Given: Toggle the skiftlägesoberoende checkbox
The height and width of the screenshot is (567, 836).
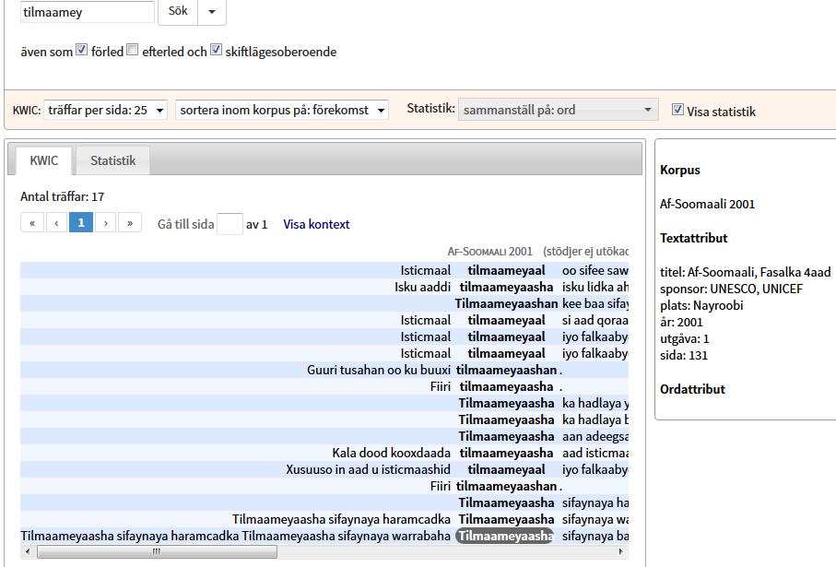Looking at the screenshot, I should (x=216, y=50).
